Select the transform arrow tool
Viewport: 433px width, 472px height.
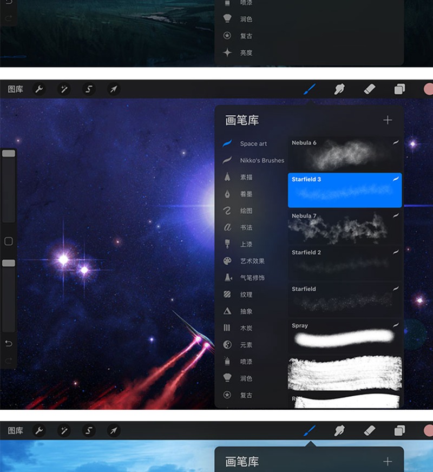tap(114, 89)
